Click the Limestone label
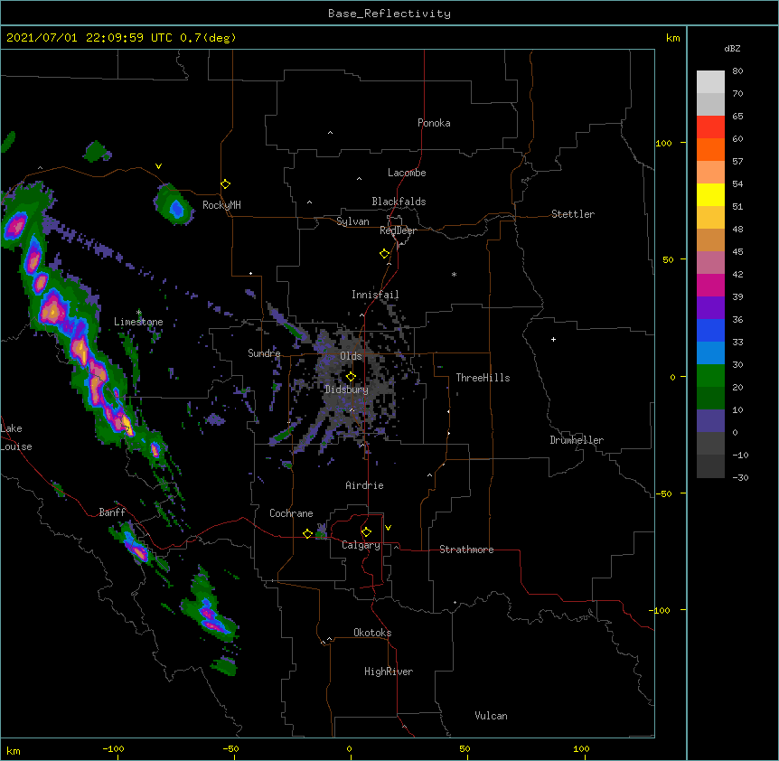Viewport: 779px width, 761px height. click(x=138, y=322)
